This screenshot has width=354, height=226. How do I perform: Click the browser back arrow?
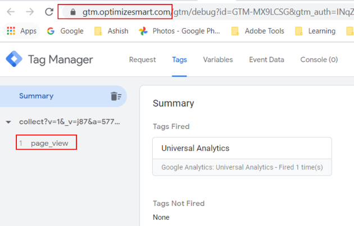pyautogui.click(x=11, y=12)
